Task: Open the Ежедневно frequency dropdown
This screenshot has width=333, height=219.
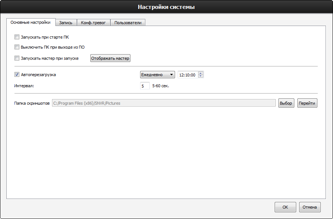Action: coord(157,75)
